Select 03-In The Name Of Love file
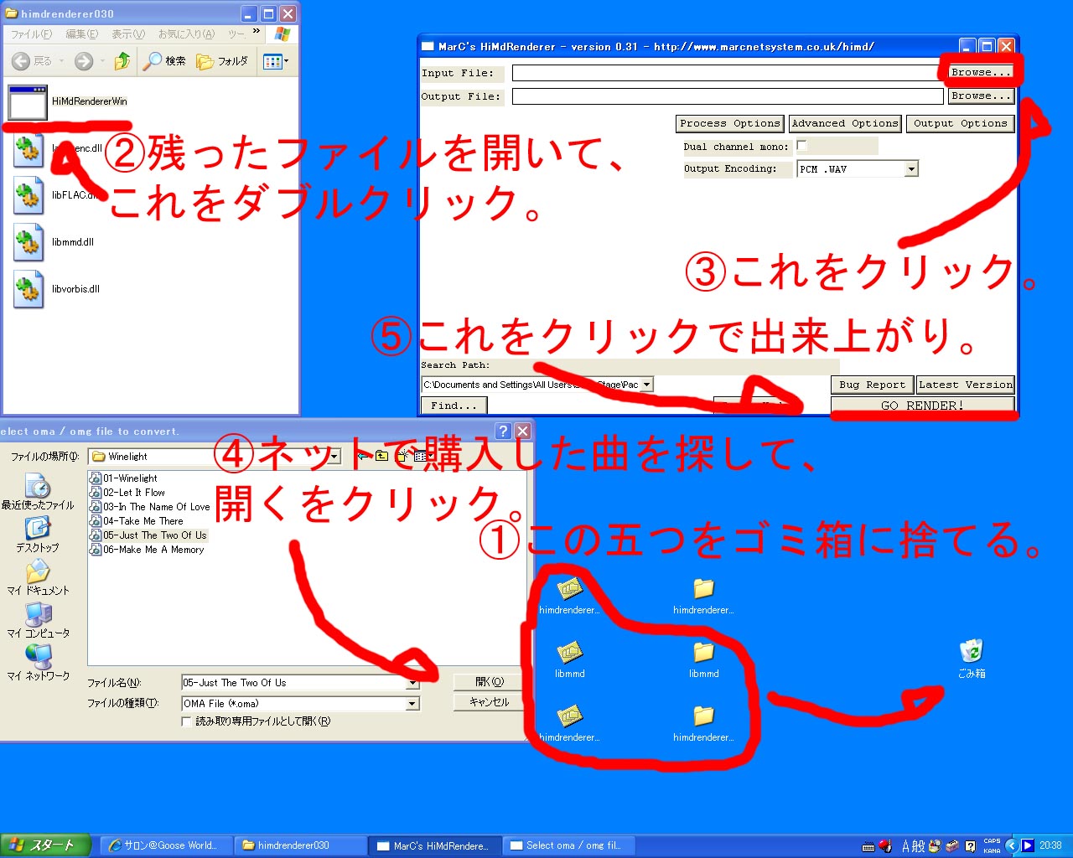Image resolution: width=1073 pixels, height=858 pixels. (x=150, y=507)
